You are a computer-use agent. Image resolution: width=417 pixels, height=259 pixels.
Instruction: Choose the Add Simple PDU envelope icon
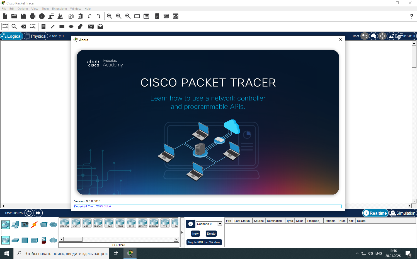[x=91, y=27]
